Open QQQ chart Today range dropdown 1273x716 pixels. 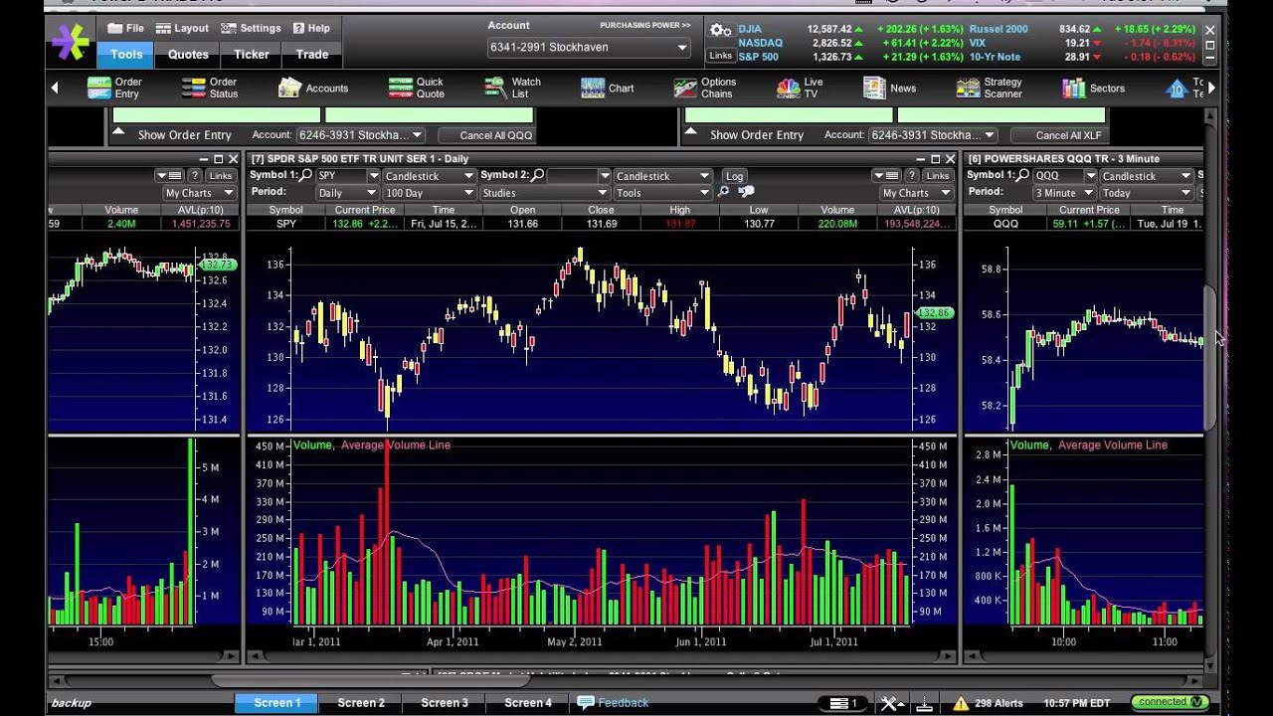tap(1146, 193)
